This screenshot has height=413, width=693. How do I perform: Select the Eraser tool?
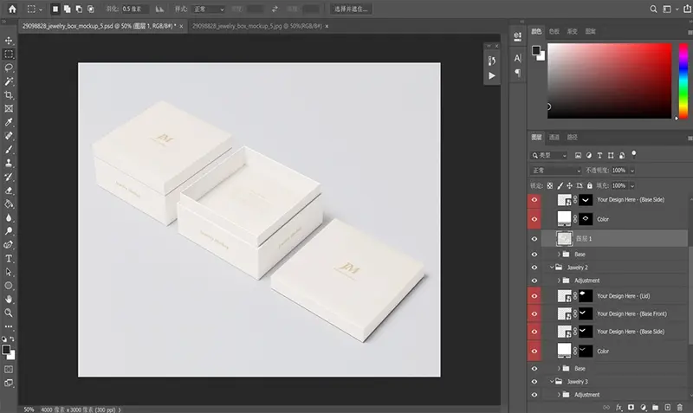(9, 190)
